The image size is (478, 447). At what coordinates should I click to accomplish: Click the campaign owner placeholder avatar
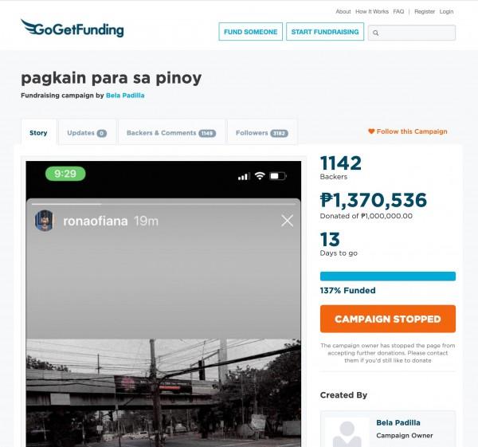point(347,432)
